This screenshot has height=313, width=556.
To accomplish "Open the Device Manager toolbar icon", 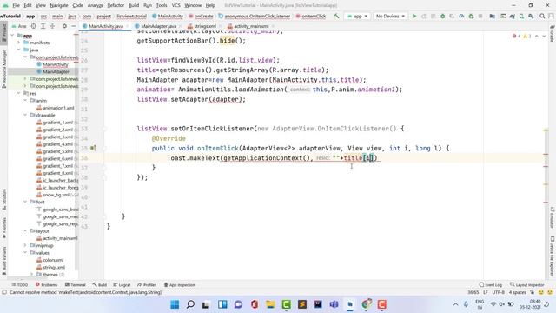I will 521,16.
